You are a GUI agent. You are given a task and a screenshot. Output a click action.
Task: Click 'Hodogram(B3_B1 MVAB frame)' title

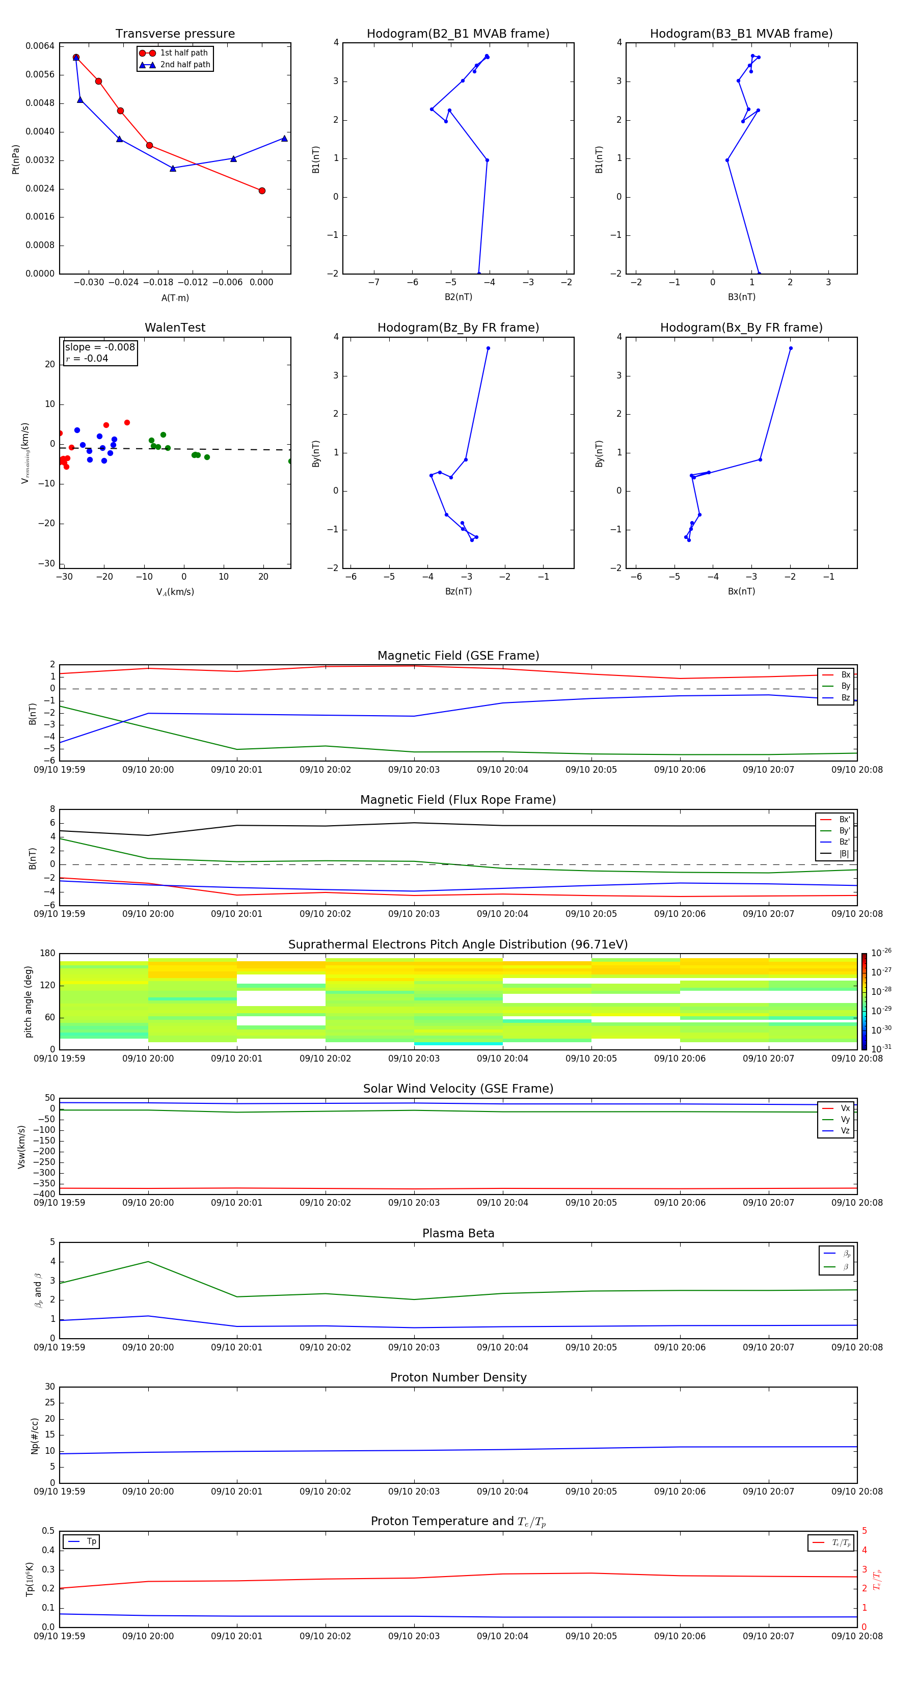tap(741, 33)
